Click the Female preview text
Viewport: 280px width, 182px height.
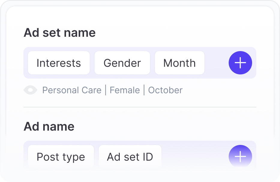click(x=125, y=90)
